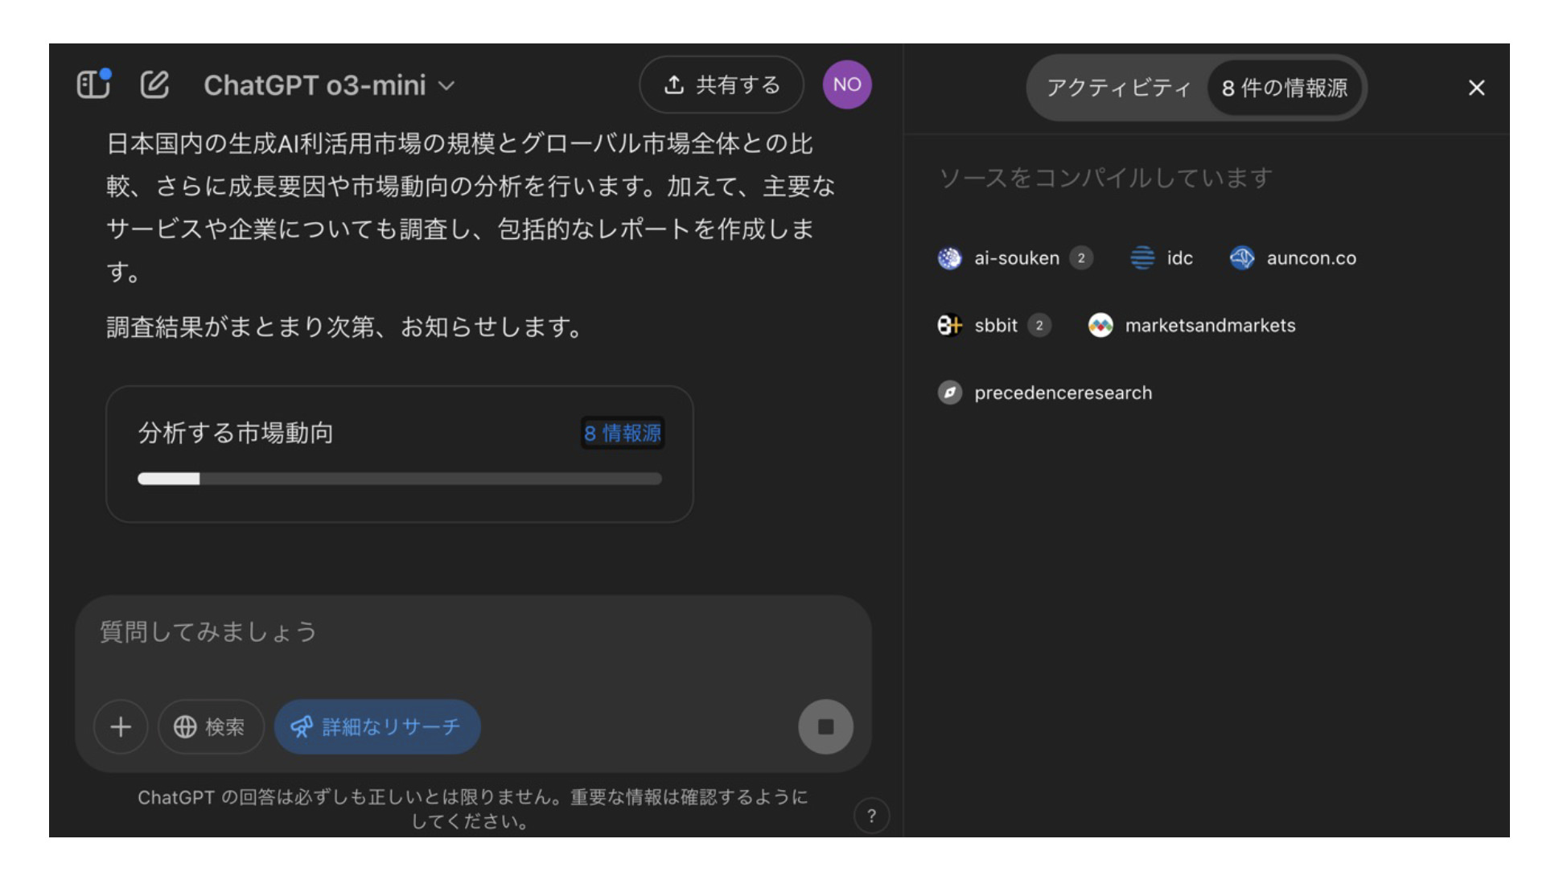Enable the 検索 search mode

pyautogui.click(x=210, y=726)
